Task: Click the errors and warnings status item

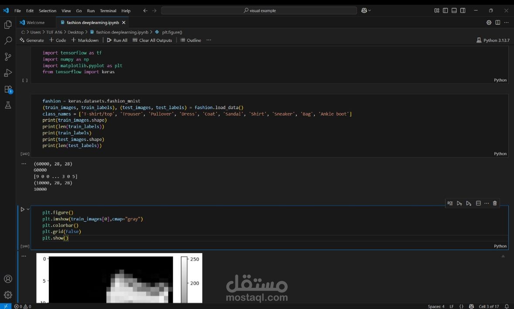Action: coord(23,306)
